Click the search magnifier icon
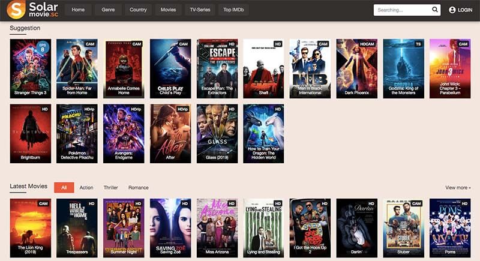This screenshot has height=261, width=480. pos(434,10)
